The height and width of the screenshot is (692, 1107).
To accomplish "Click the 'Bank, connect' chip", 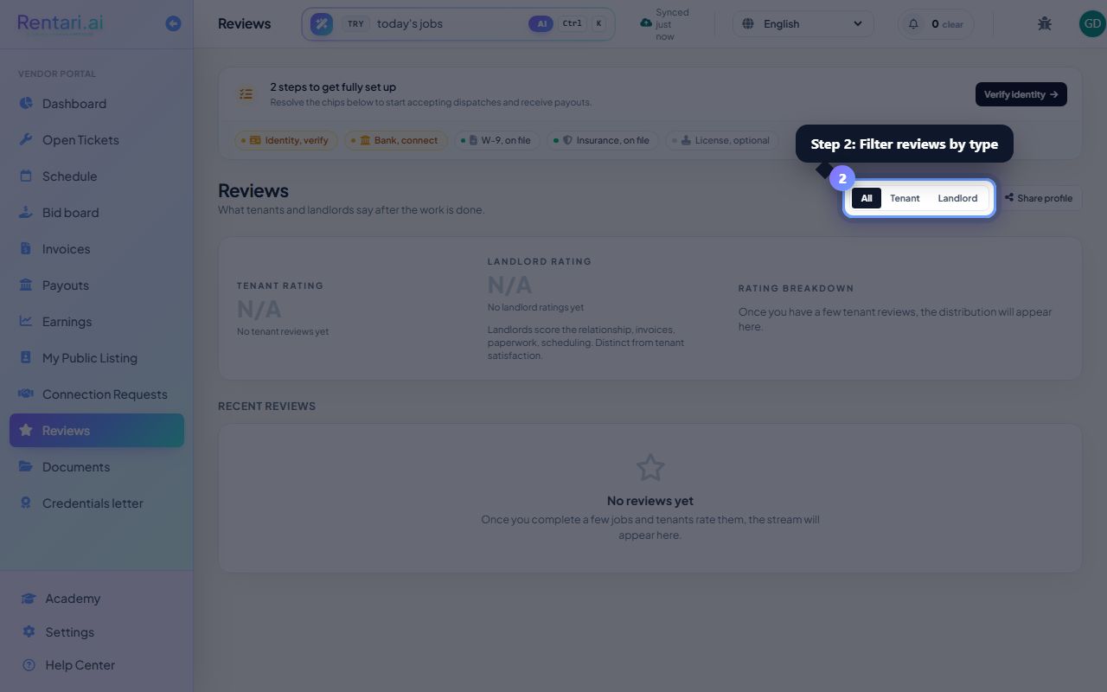I will (396, 140).
